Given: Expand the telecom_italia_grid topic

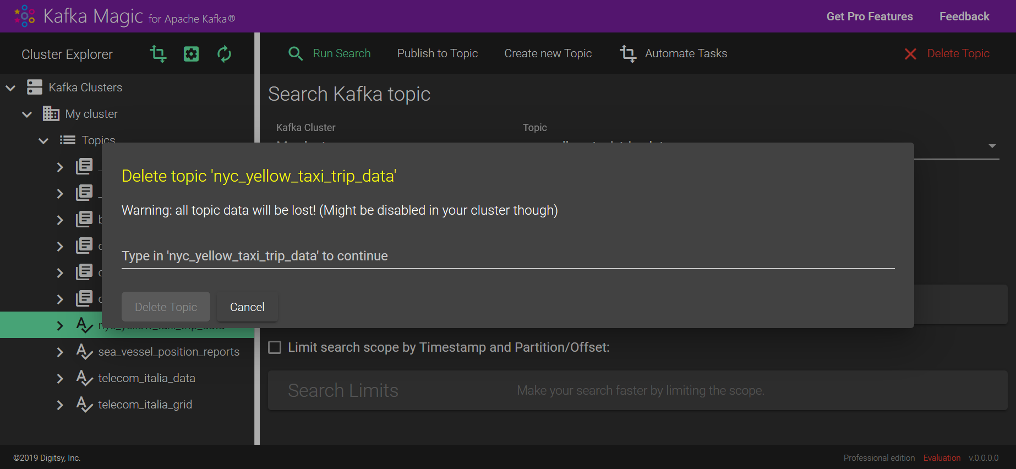Looking at the screenshot, I should tap(60, 405).
